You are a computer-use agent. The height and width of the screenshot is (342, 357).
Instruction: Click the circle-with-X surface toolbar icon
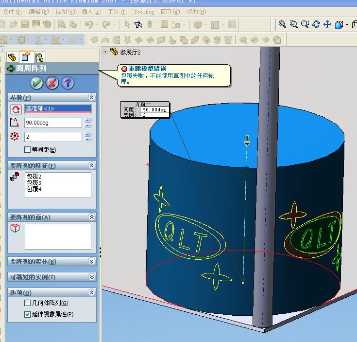coord(206,40)
